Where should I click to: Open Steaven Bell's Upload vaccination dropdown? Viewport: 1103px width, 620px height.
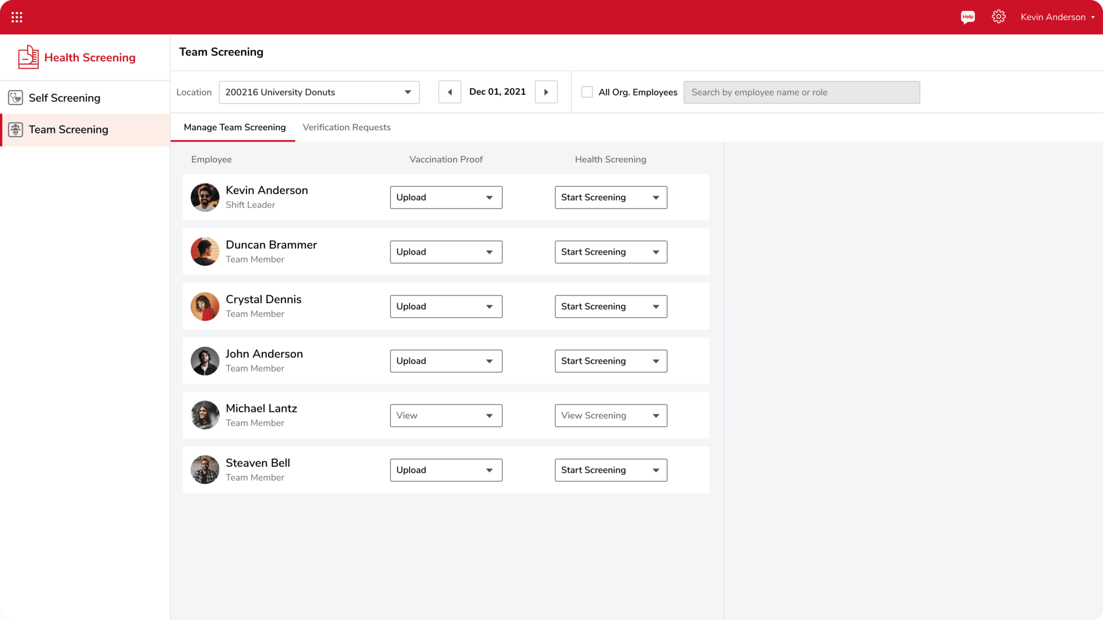pyautogui.click(x=445, y=470)
